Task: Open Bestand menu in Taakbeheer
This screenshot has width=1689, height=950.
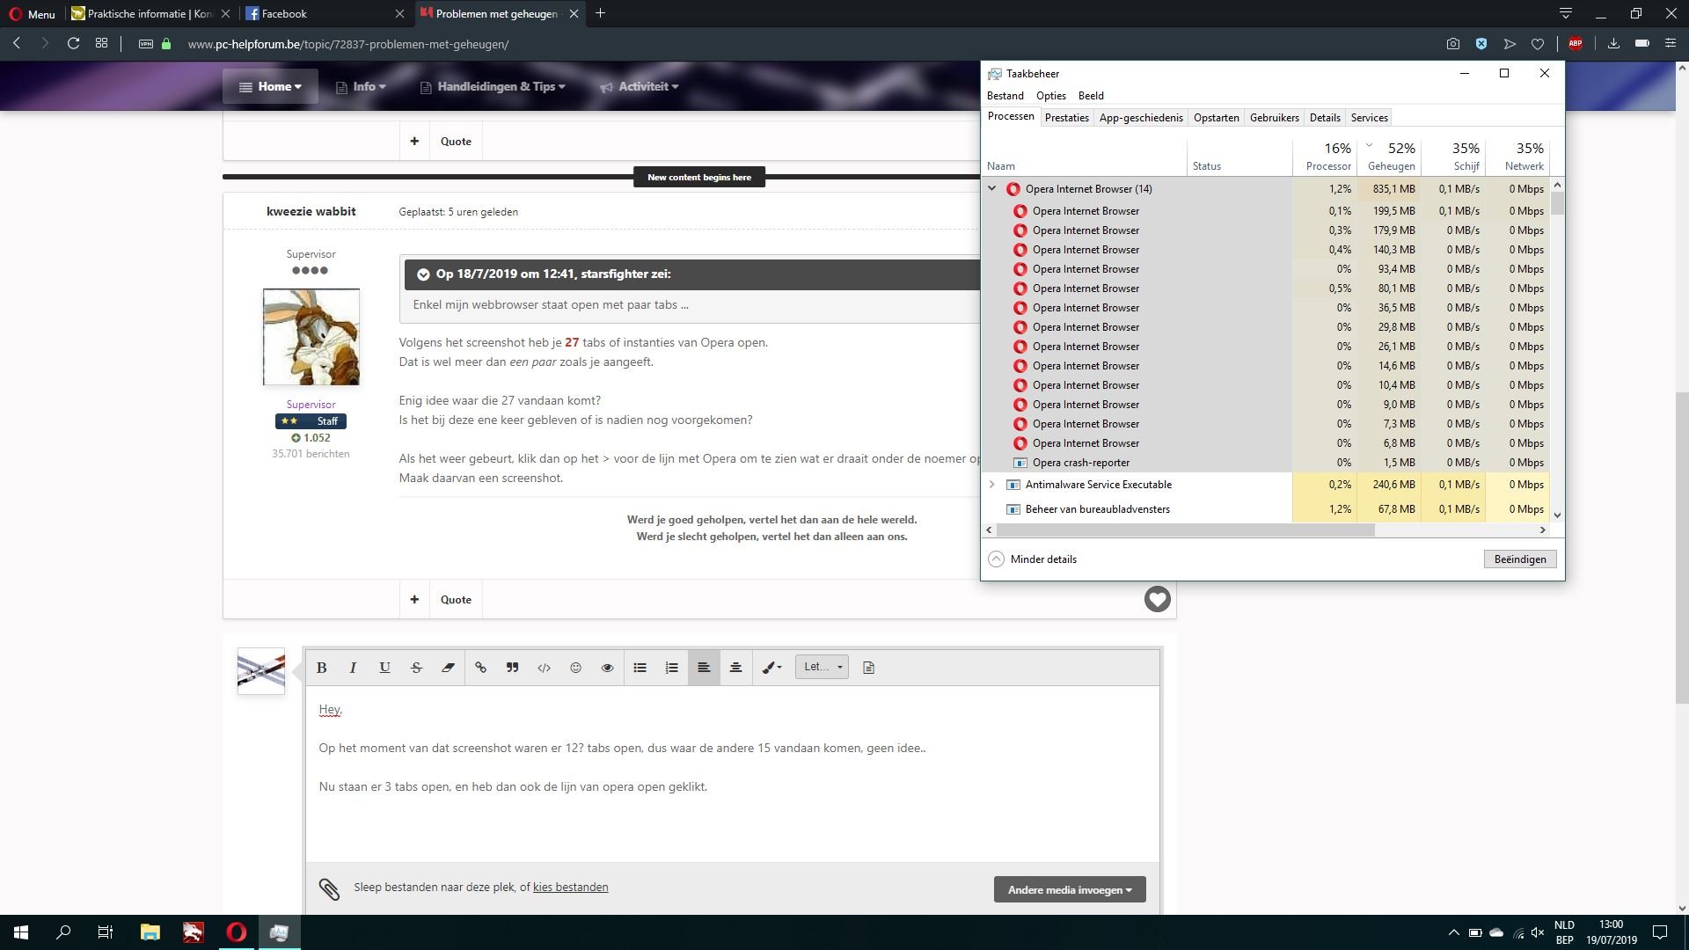Action: pos(1005,96)
